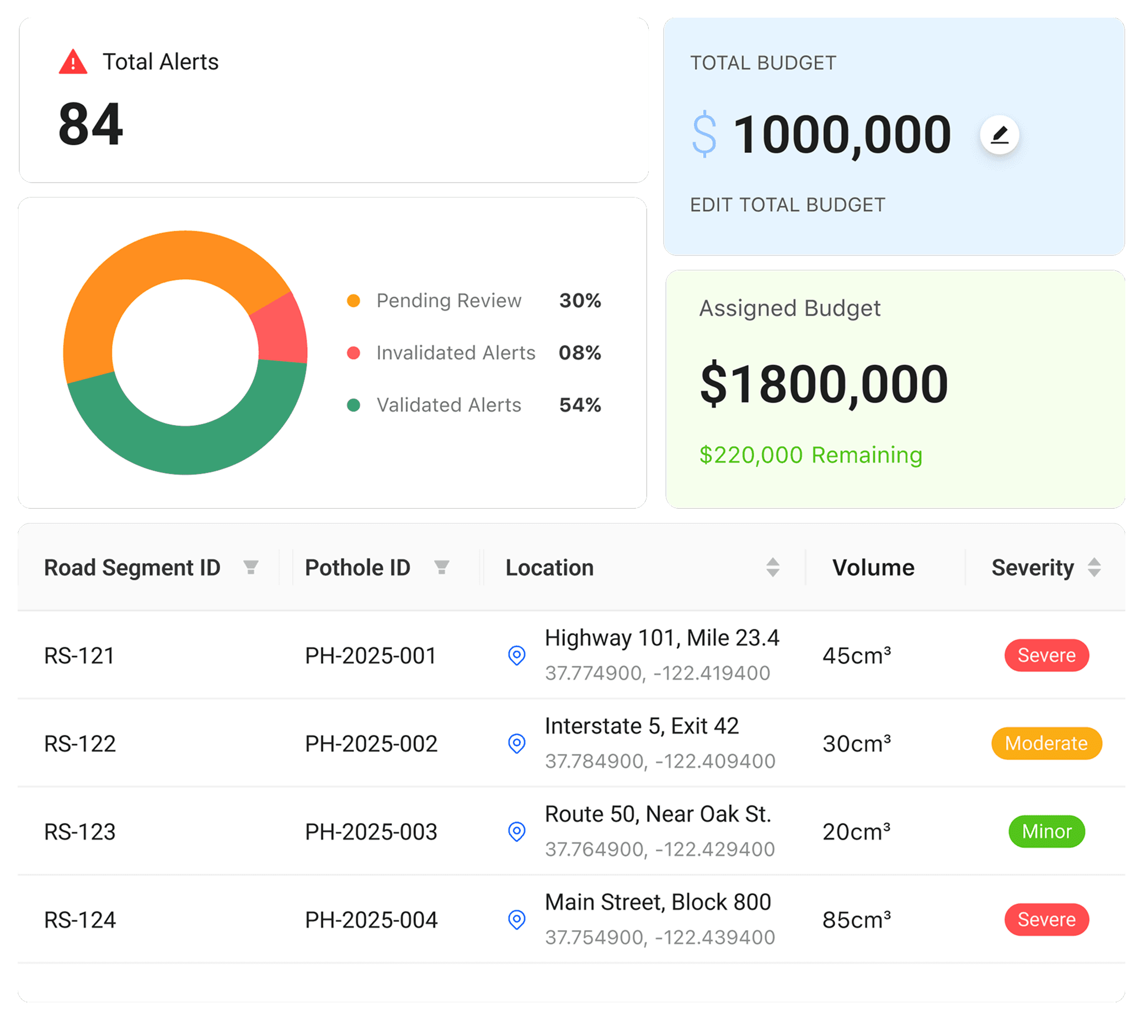Select the red Invalidated Alerts legend dot

[353, 353]
